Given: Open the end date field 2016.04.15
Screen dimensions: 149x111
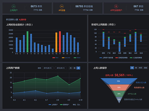Looking at the screenshot, I should (61, 68).
